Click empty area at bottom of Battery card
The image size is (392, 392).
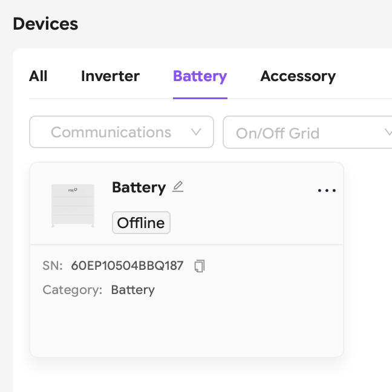click(x=186, y=330)
